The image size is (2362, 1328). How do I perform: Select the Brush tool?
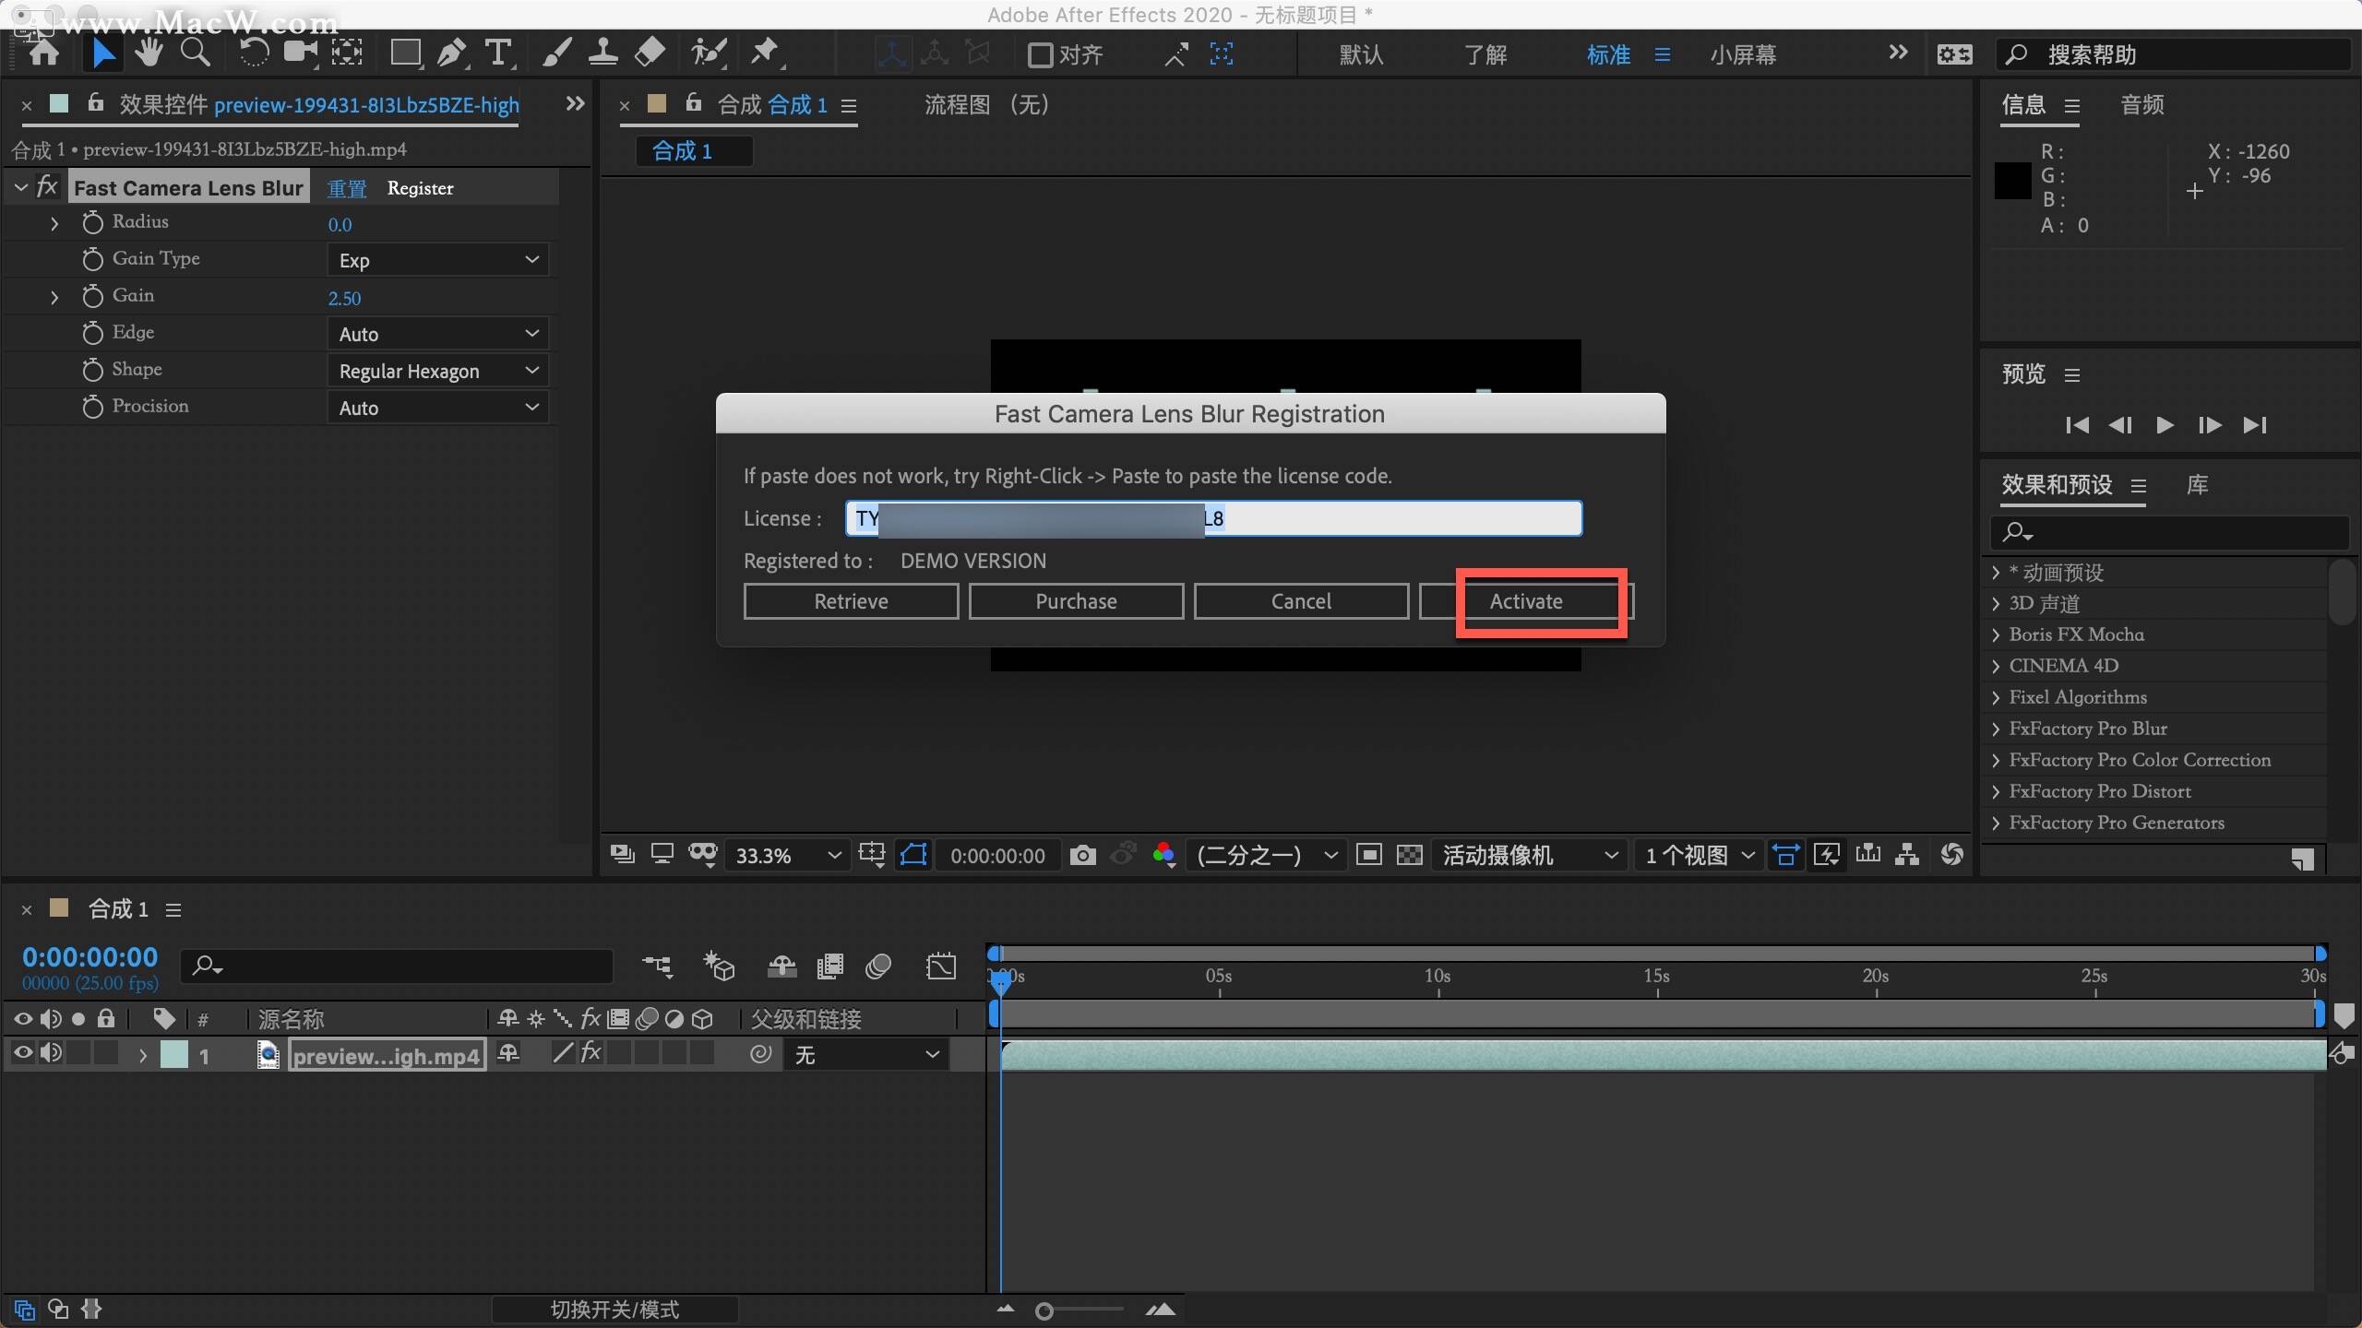click(x=555, y=53)
